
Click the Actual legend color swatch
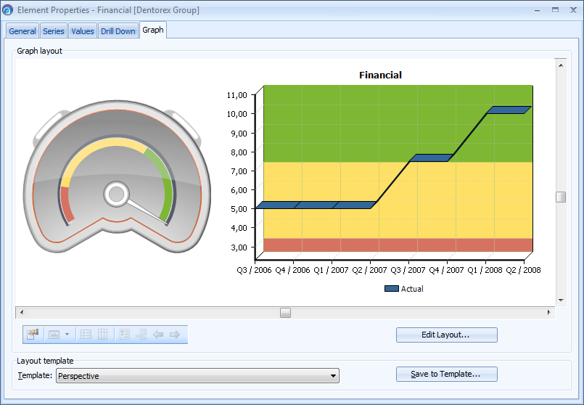391,289
